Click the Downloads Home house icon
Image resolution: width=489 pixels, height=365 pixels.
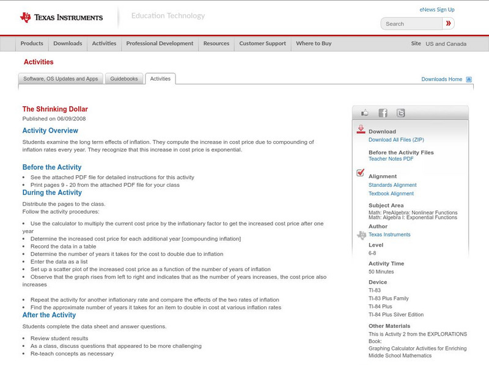(x=469, y=79)
